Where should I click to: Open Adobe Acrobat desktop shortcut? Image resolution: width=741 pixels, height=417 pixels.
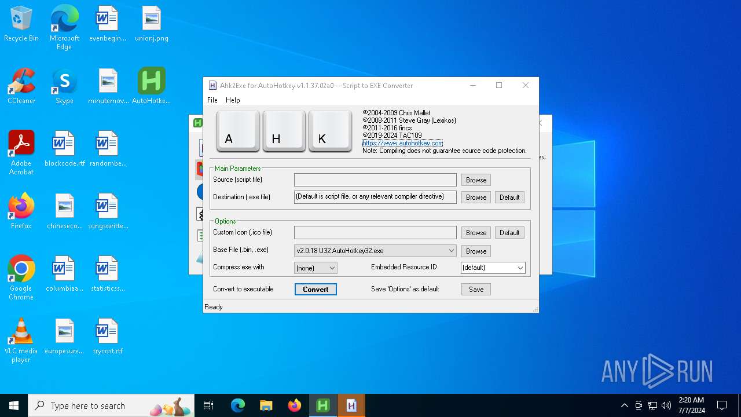pos(21,153)
